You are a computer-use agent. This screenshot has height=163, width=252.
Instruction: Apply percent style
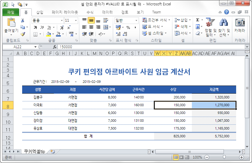pos(128,28)
